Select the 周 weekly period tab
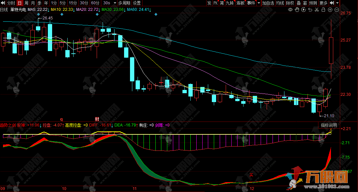The width and height of the screenshot is (358, 192). (26, 3)
